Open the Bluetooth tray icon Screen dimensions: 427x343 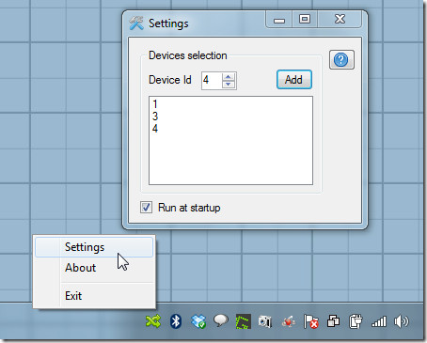click(x=176, y=321)
